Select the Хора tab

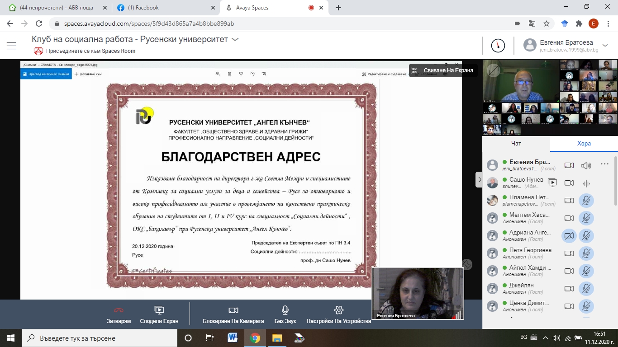584,143
